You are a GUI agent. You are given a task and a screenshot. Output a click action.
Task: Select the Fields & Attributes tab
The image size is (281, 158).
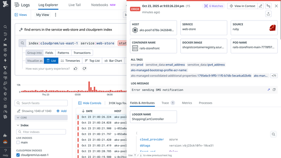tap(142, 103)
